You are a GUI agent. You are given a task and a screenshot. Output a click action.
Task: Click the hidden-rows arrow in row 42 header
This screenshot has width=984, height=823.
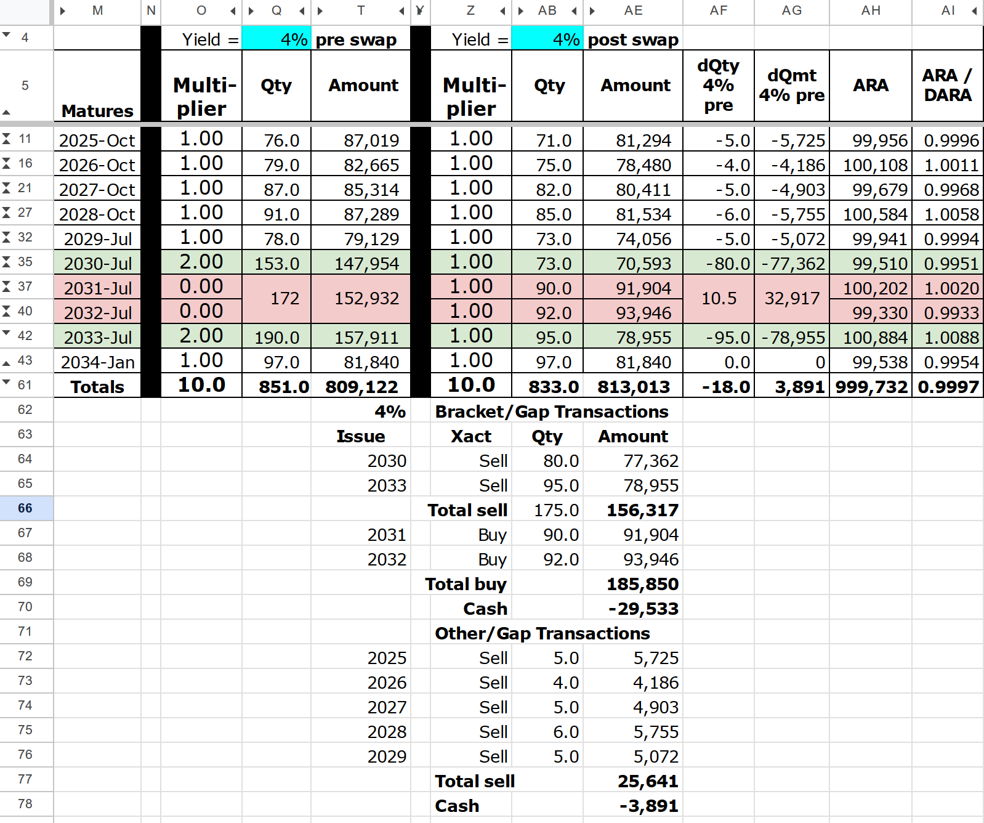7,333
